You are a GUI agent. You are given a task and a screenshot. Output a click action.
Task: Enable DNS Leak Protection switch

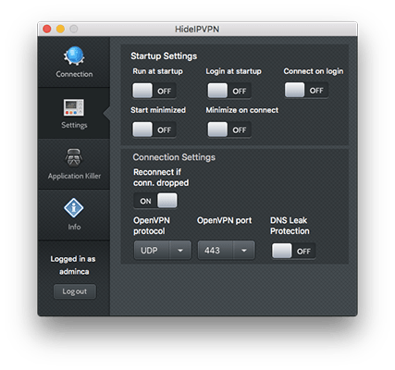(x=293, y=251)
